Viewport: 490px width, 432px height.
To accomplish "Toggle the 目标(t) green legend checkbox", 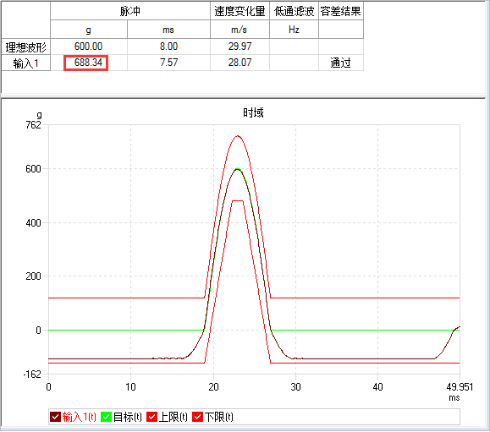I will (x=107, y=417).
